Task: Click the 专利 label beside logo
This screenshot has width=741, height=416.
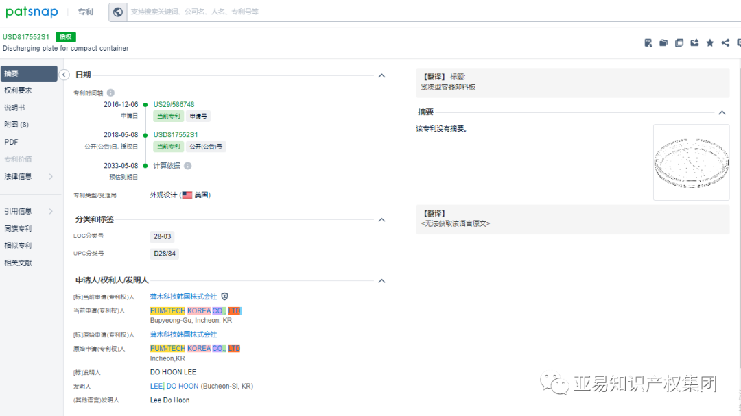Action: 86,12
